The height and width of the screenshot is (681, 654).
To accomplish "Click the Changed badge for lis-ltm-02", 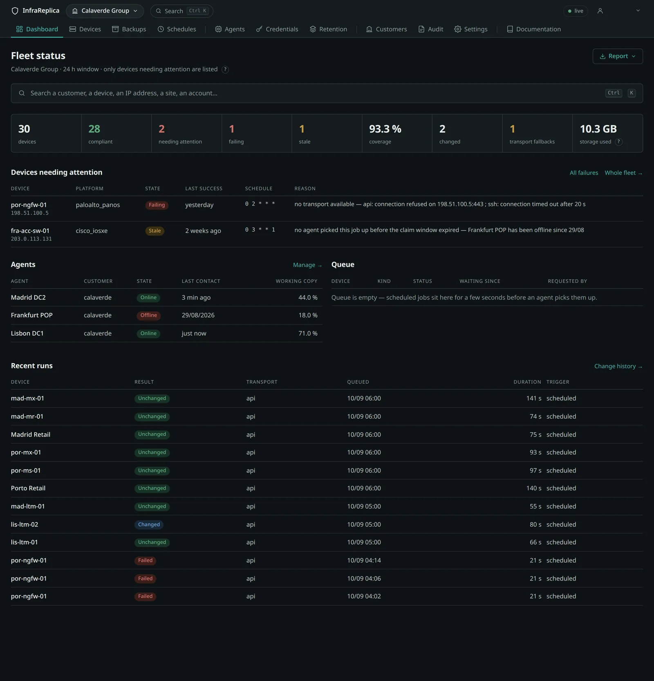I will 149,524.
